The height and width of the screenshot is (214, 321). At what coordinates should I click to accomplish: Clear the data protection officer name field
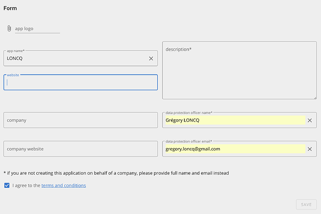(x=310, y=120)
